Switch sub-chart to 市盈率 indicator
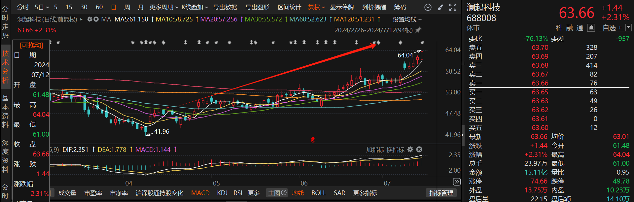 point(93,193)
